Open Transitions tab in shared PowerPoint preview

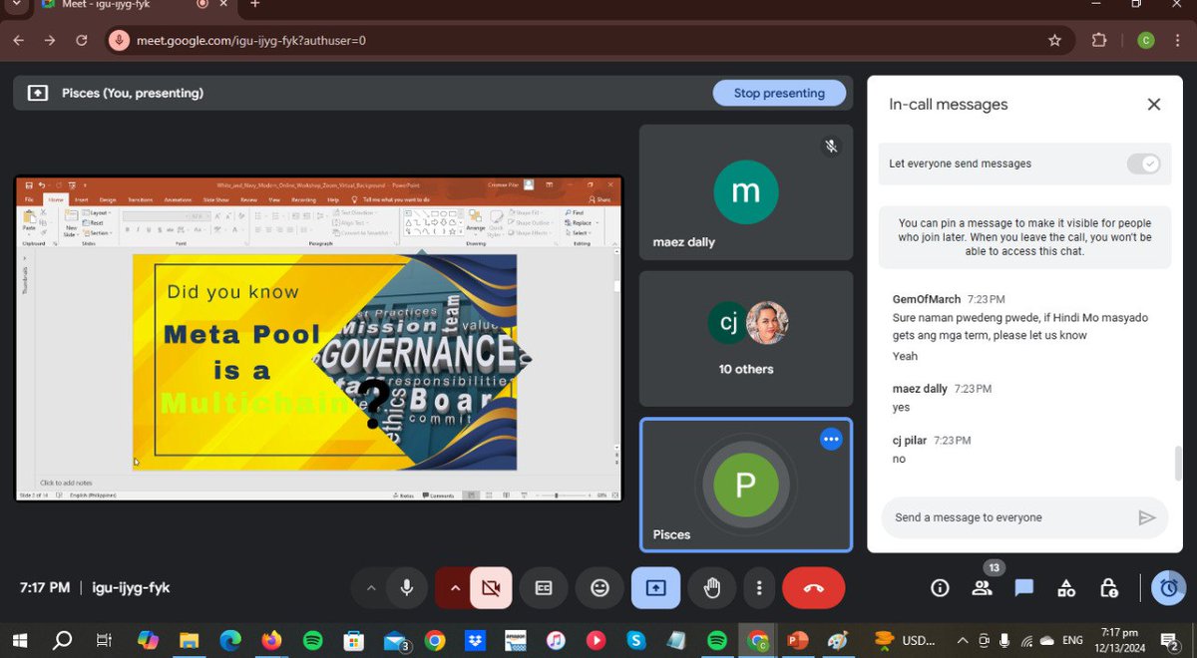click(140, 199)
